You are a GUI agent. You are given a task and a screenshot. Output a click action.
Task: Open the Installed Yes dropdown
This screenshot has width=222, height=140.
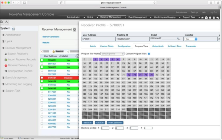[x=191, y=39]
